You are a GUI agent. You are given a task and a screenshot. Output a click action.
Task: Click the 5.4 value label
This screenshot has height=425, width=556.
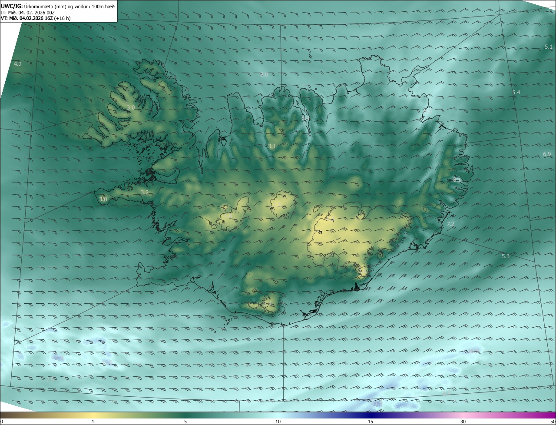pyautogui.click(x=516, y=93)
